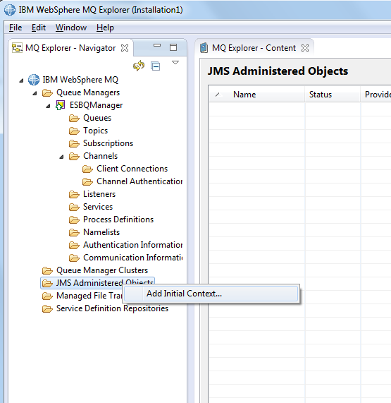The height and width of the screenshot is (403, 391).
Task: Maximize the Navigator panel
Action: coord(173,47)
